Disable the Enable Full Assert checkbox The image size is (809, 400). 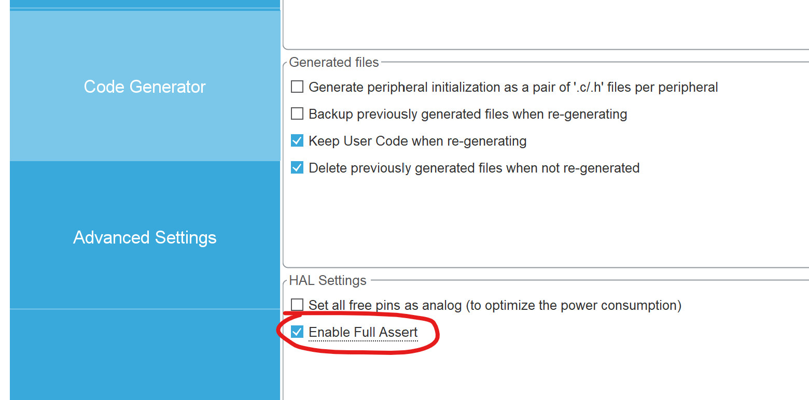297,332
